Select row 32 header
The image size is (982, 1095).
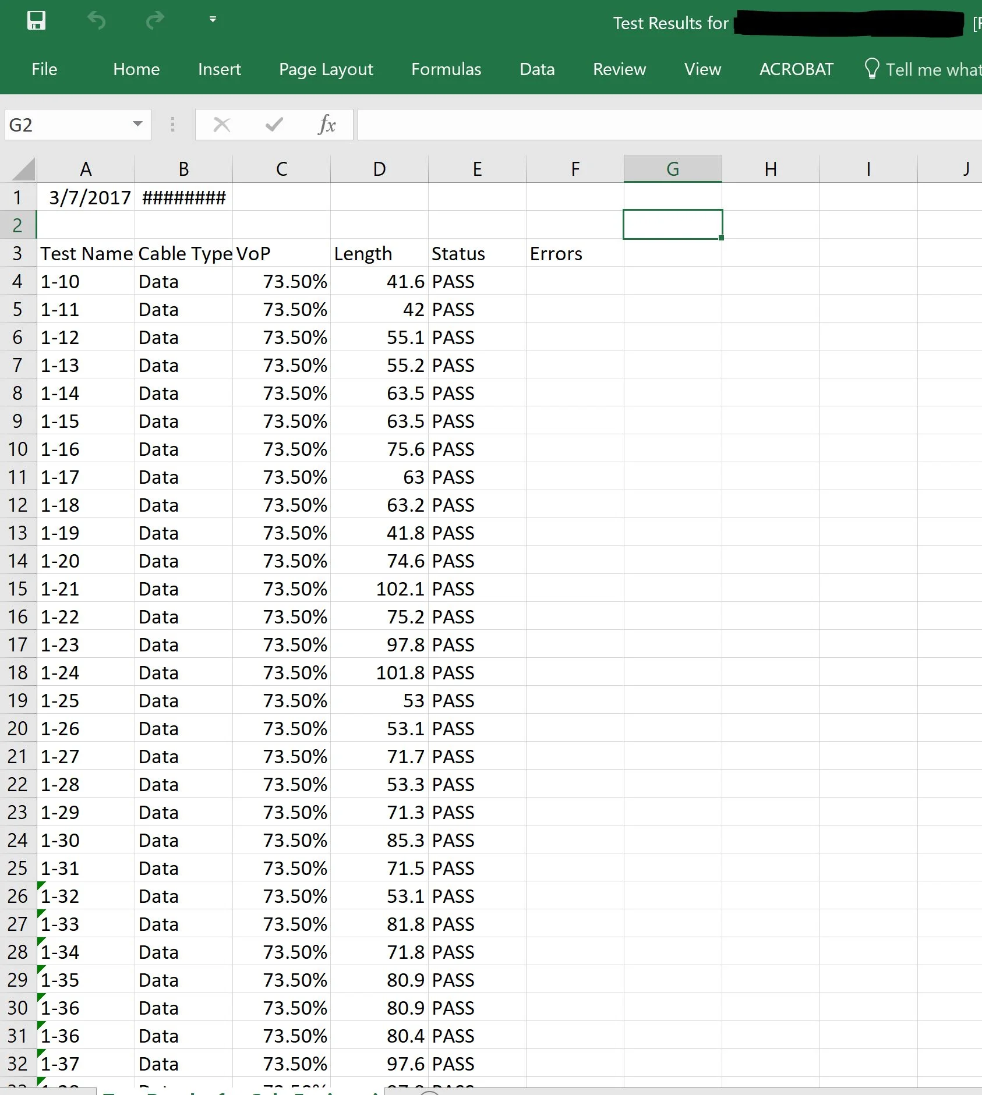(17, 1064)
